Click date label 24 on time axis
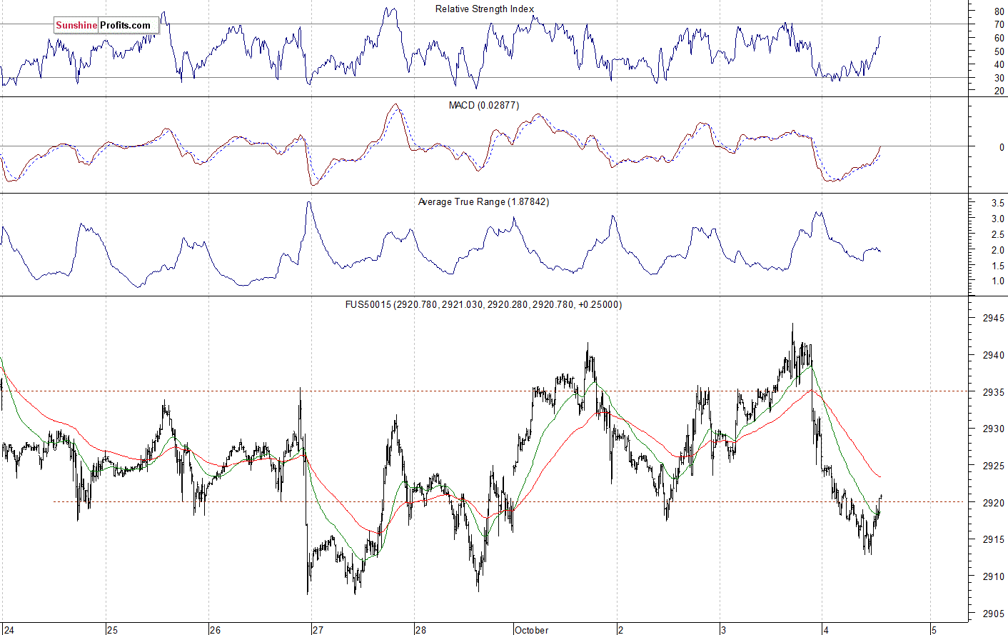 (x=9, y=630)
